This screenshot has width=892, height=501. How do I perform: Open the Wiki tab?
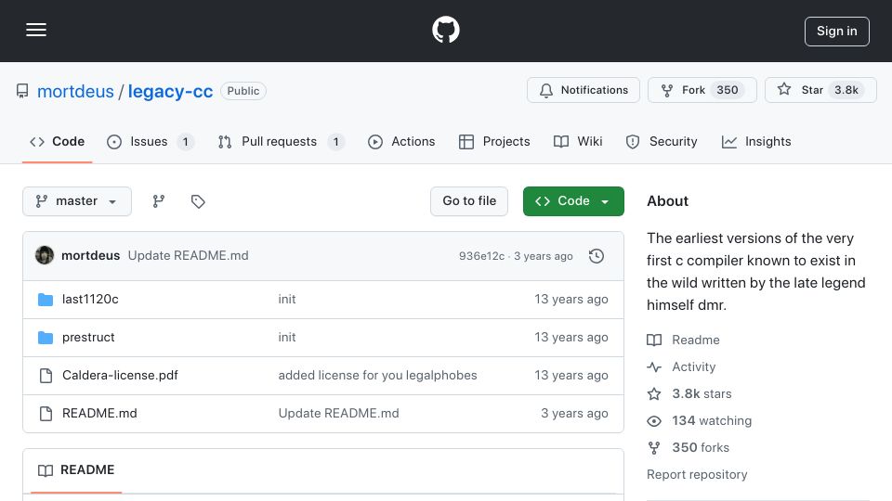tap(577, 141)
